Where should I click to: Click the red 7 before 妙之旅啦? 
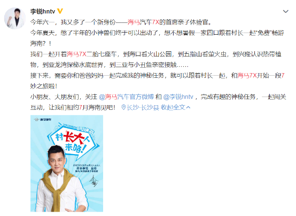283,76
